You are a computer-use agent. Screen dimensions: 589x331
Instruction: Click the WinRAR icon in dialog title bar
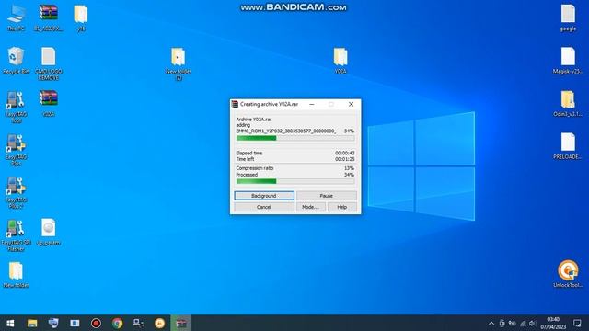236,104
